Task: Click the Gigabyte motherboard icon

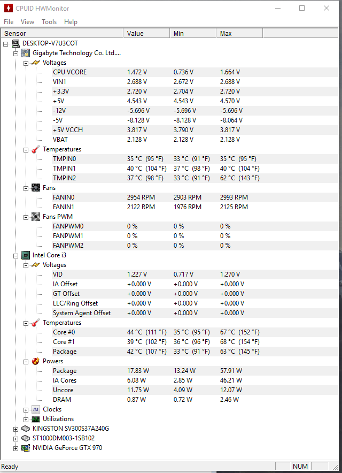Action: (x=26, y=53)
